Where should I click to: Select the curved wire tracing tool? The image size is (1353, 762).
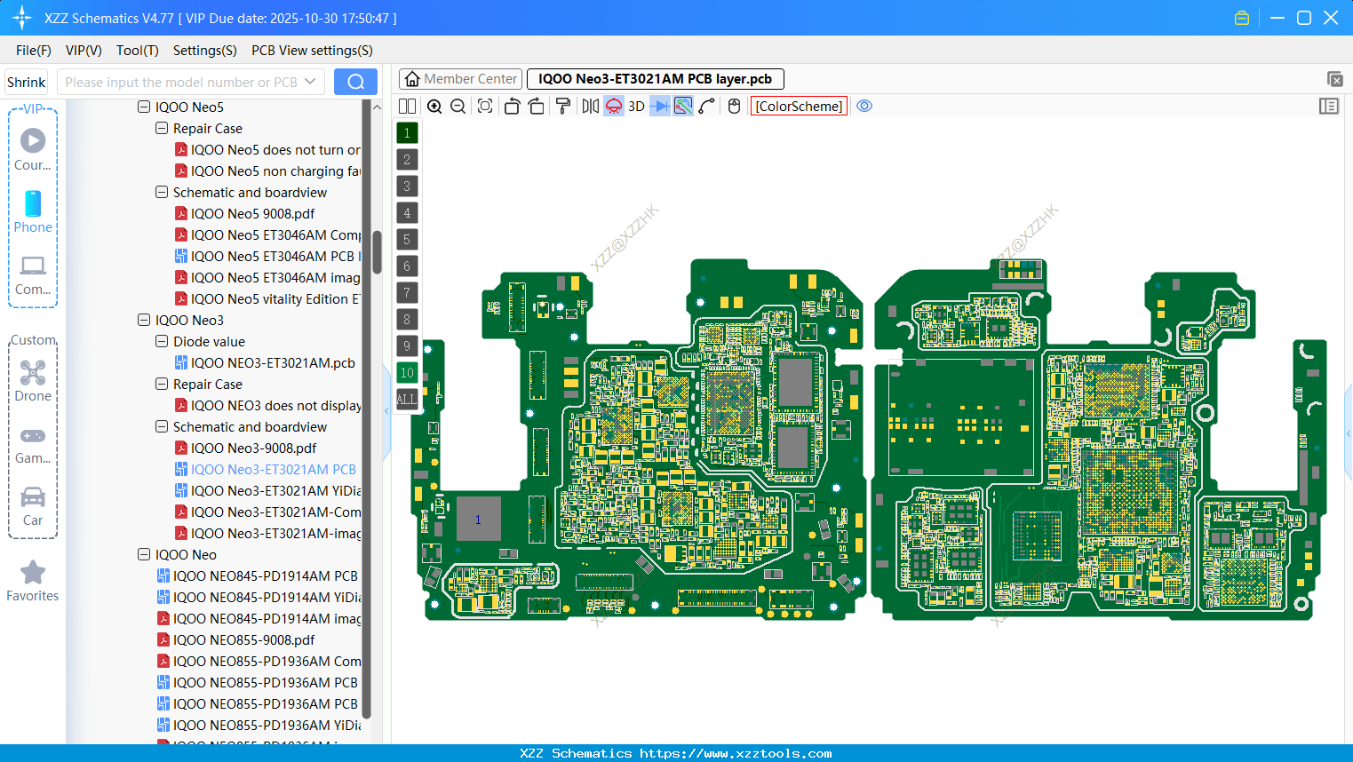click(x=706, y=106)
